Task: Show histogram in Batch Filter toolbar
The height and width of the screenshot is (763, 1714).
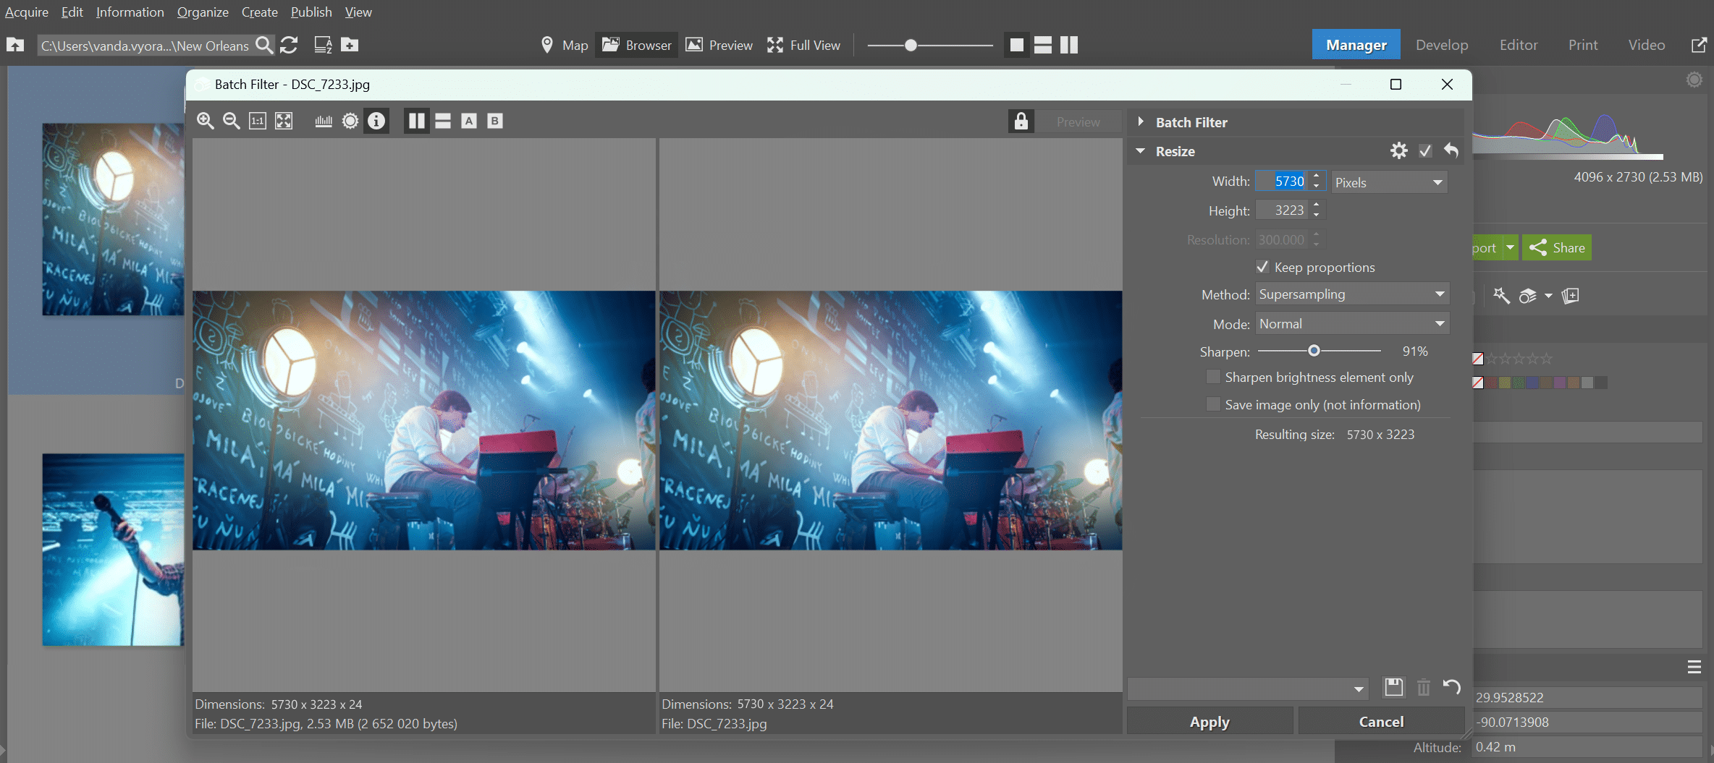Action: (324, 122)
